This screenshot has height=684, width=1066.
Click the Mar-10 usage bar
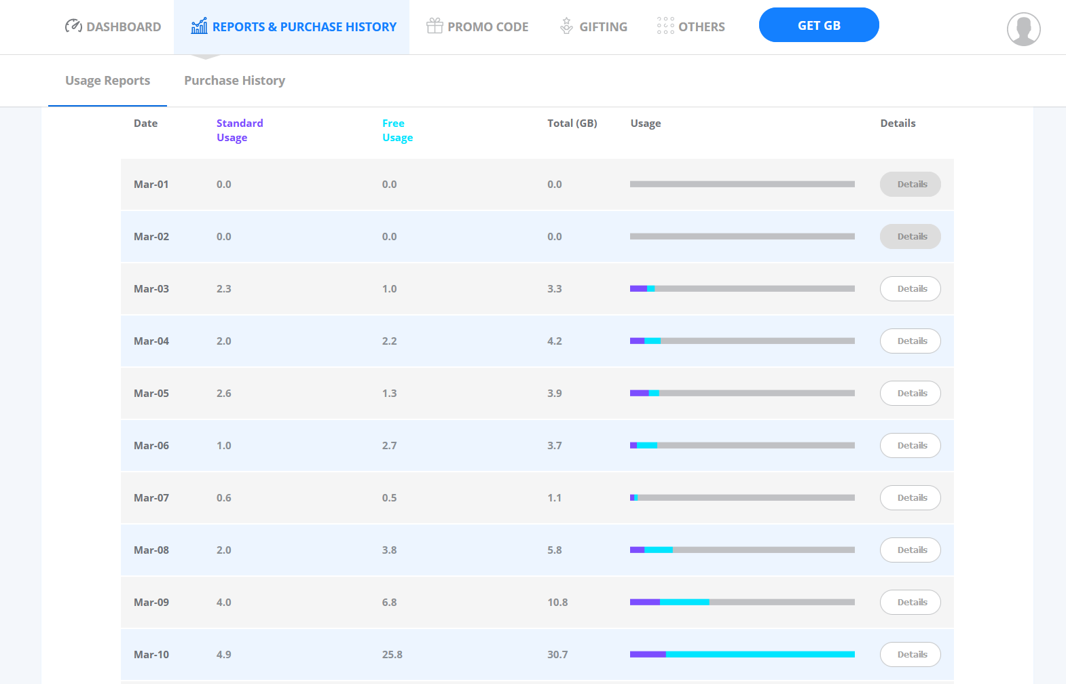(742, 654)
